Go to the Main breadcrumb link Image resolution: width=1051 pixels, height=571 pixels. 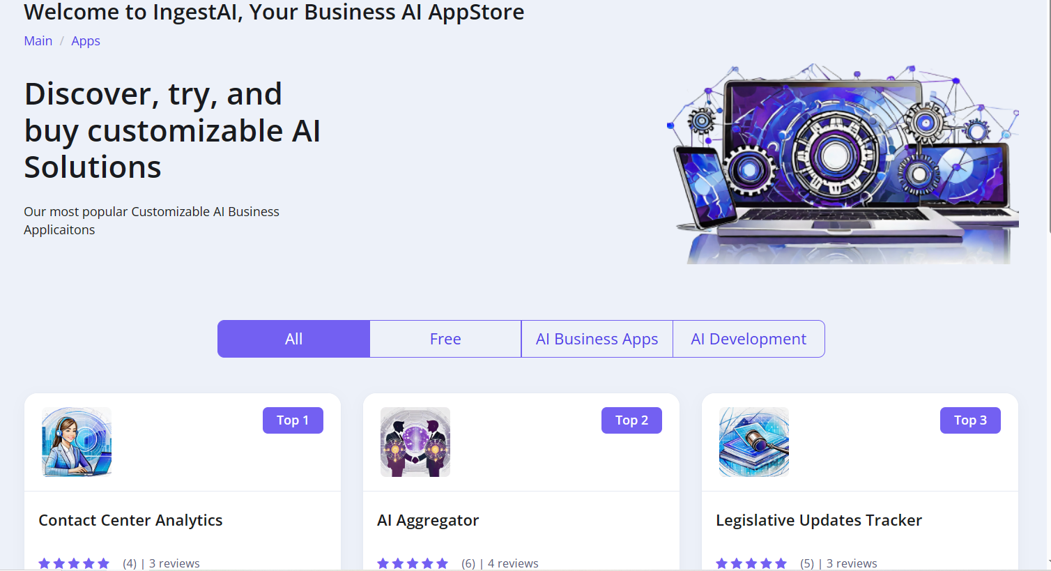[x=38, y=41]
